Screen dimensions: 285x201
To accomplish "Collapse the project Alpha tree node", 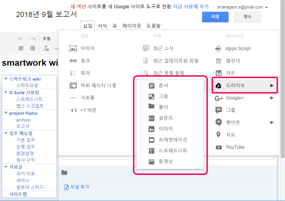I will coord(6,113).
